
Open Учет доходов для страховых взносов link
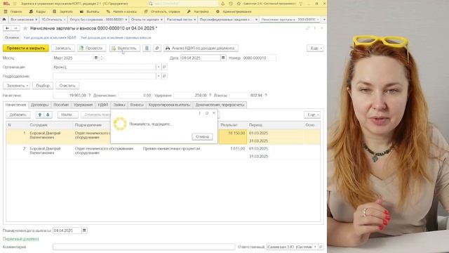pos(116,37)
